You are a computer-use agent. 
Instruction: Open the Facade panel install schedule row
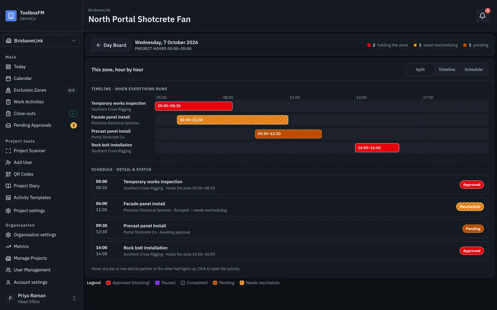click(x=290, y=207)
